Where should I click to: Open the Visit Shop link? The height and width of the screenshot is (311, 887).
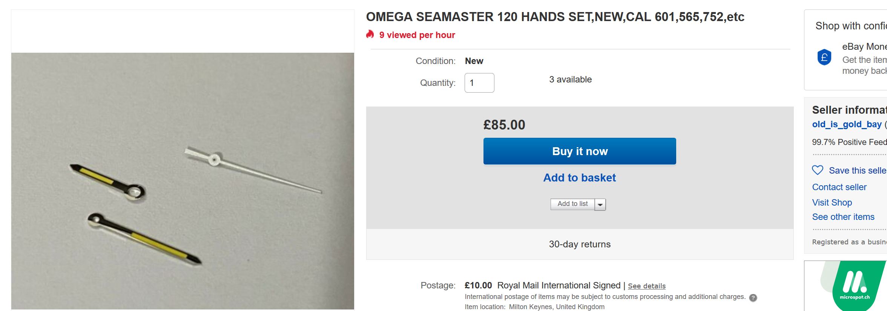tap(832, 203)
